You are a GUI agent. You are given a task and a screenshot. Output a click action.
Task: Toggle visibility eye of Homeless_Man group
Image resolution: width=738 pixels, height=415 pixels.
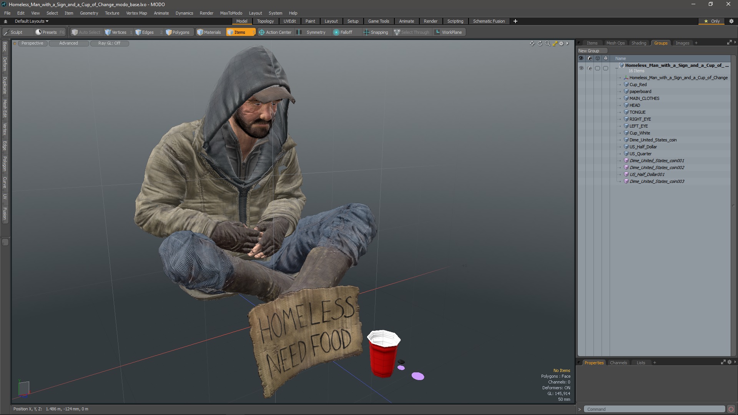coord(581,68)
